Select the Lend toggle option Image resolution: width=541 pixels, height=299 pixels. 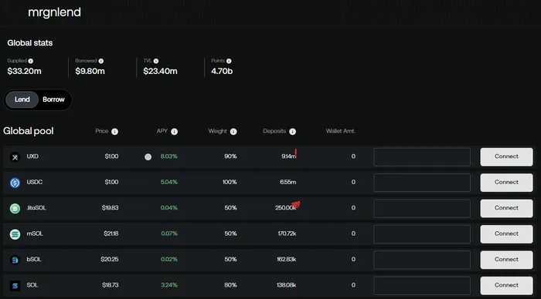pos(22,99)
